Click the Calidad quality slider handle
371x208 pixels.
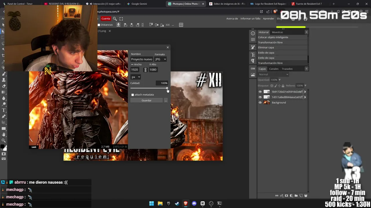click(167, 88)
